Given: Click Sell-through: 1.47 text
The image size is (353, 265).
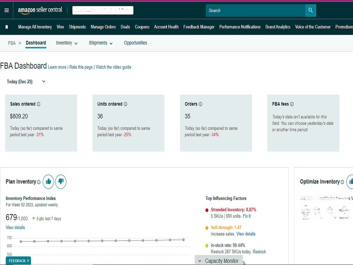Looking at the screenshot, I should point(226,228).
